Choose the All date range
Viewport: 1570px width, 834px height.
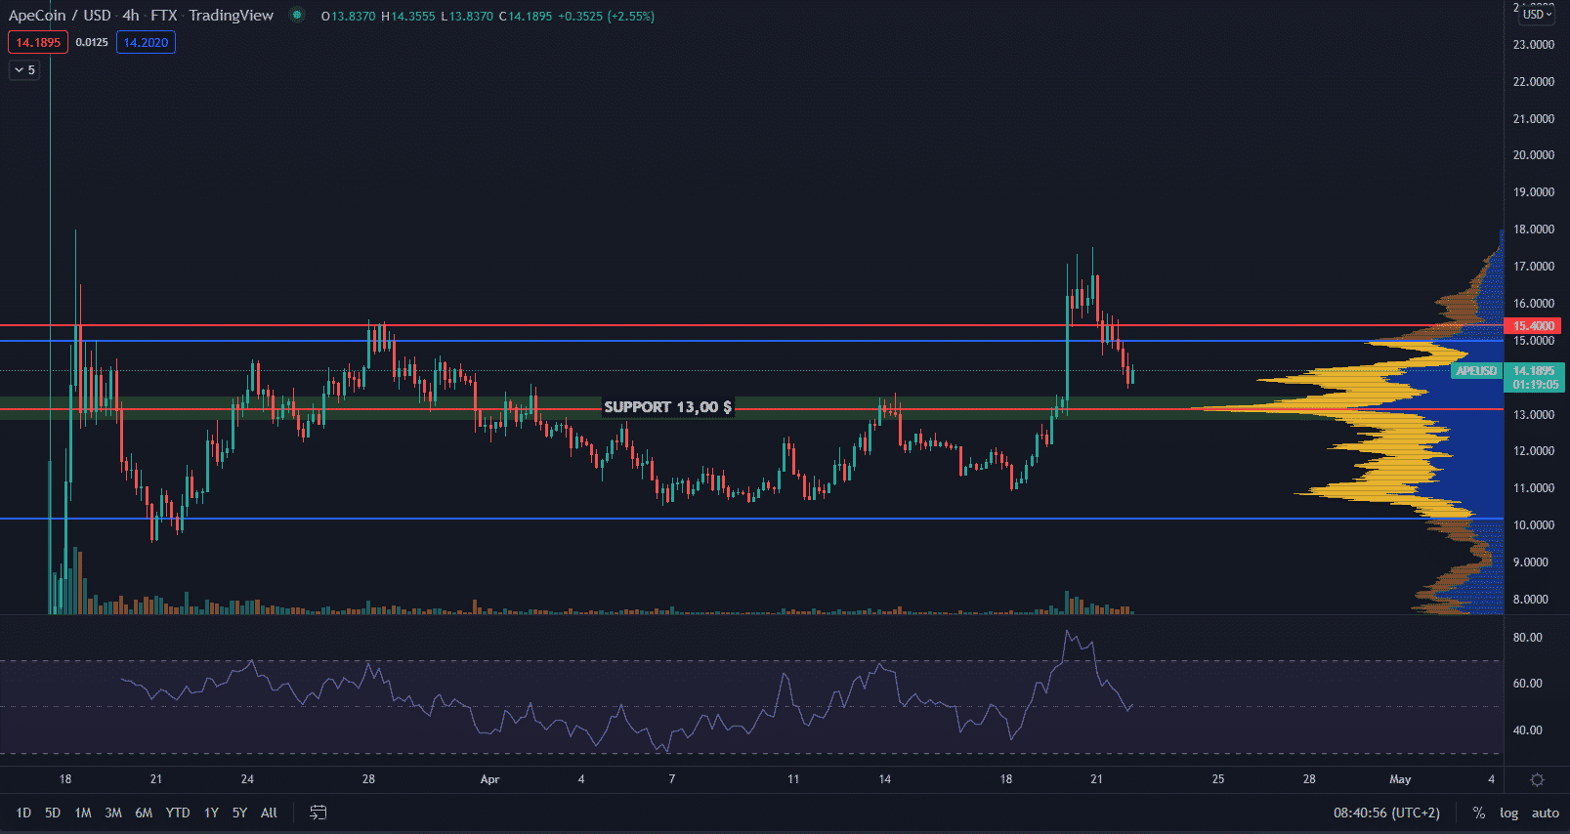click(269, 813)
